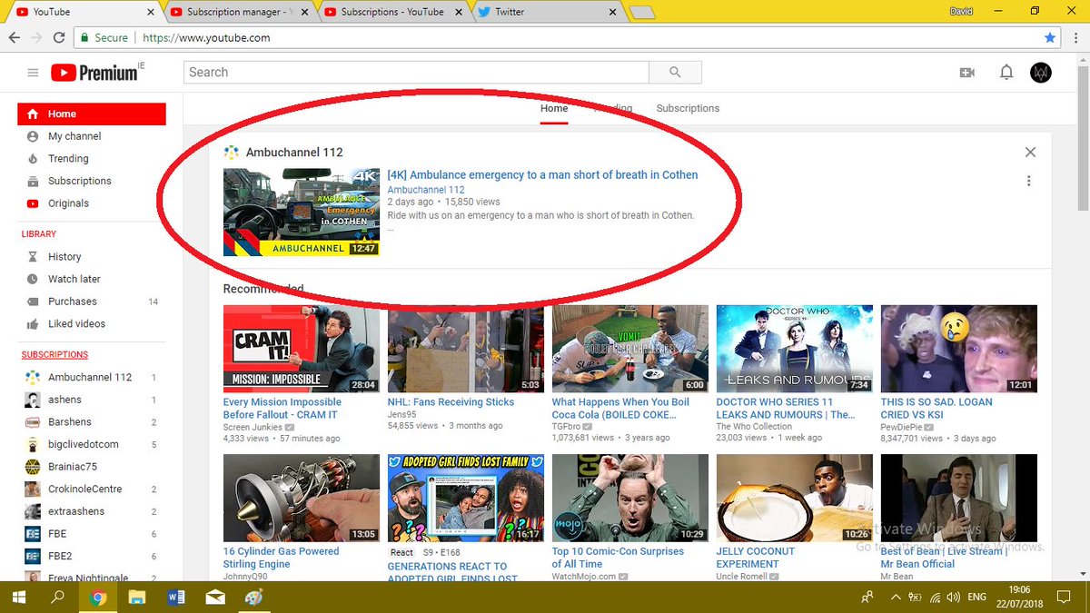Image resolution: width=1090 pixels, height=613 pixels.
Task: Click the magnifier search button
Action: (x=675, y=73)
